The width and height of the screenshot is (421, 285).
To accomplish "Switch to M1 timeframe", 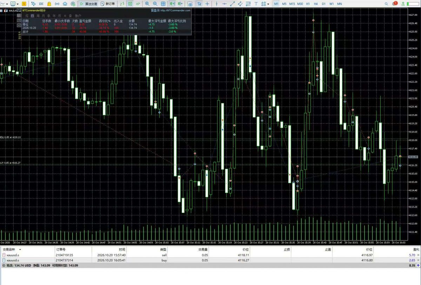I will tap(276, 4).
